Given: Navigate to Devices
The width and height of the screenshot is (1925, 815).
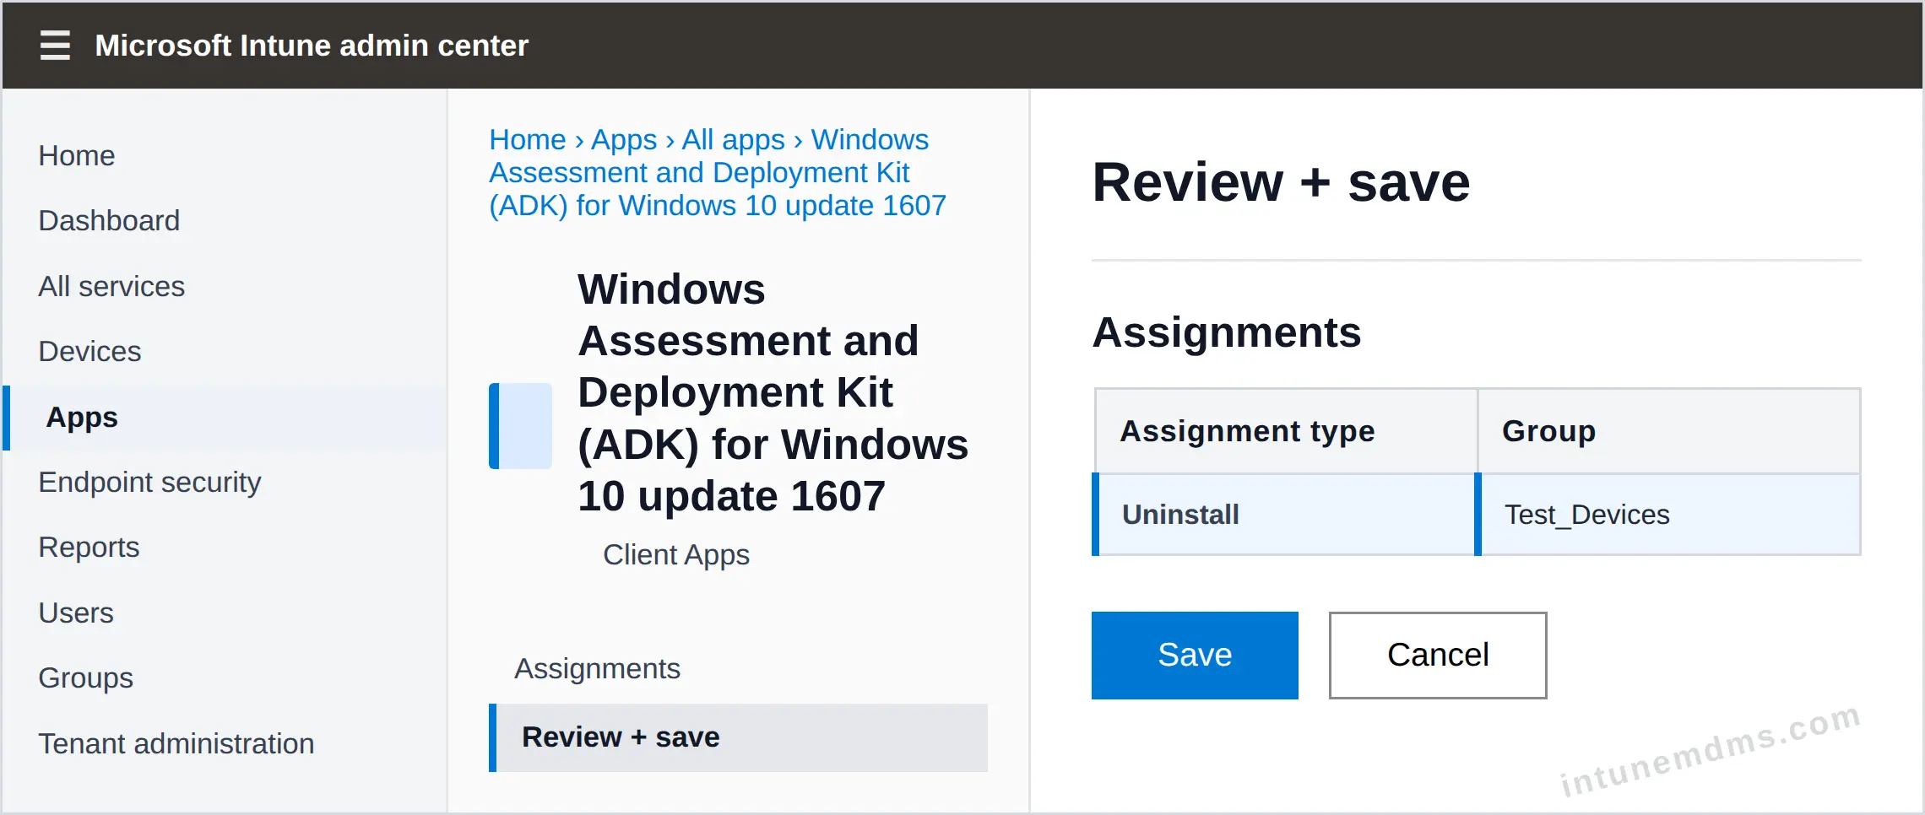Looking at the screenshot, I should click(89, 352).
